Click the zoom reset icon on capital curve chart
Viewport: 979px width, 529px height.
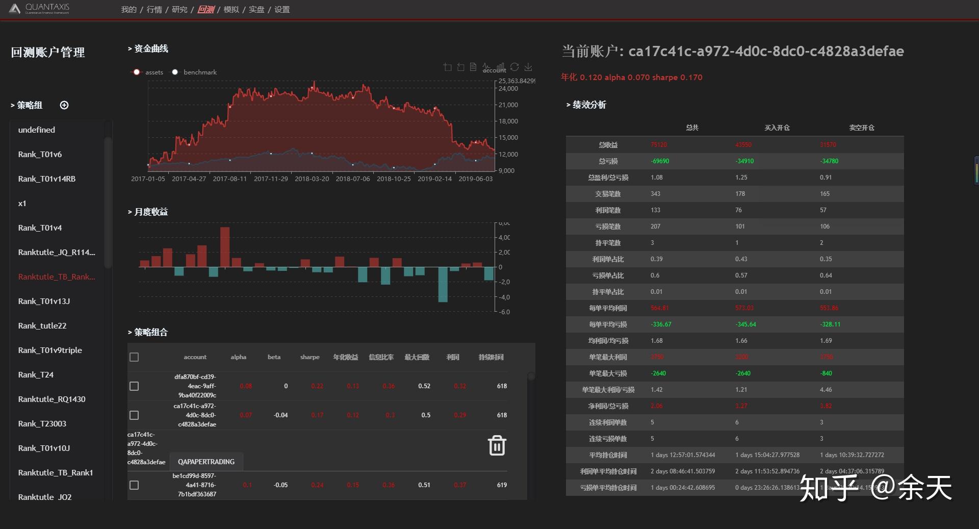[460, 67]
